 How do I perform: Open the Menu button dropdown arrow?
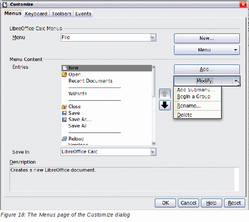click(x=236, y=50)
